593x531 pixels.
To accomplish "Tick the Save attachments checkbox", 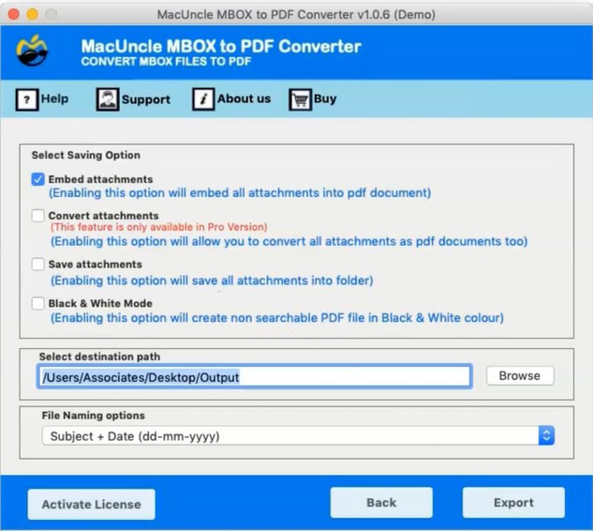I will (x=37, y=265).
